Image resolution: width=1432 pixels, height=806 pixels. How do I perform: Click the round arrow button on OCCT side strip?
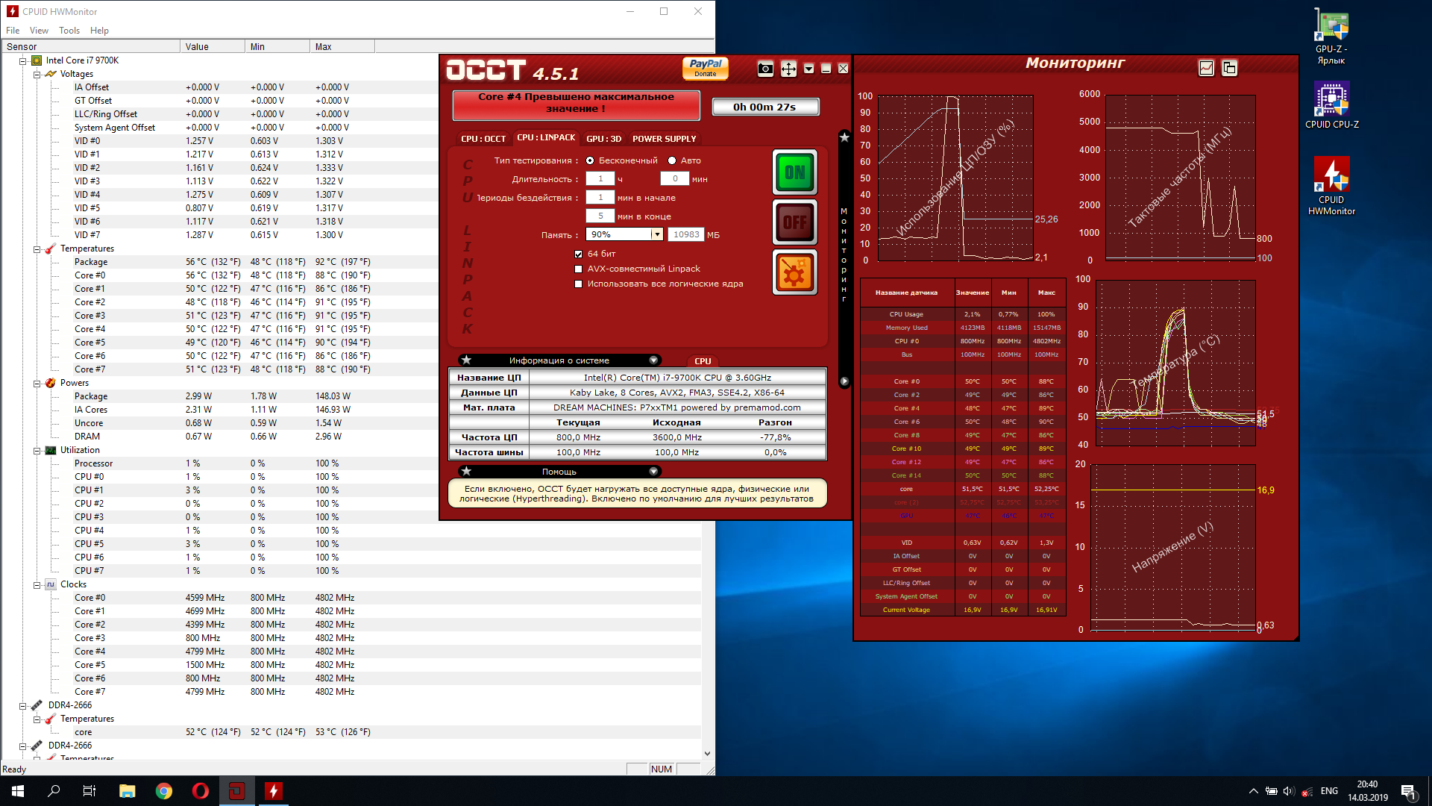(844, 381)
